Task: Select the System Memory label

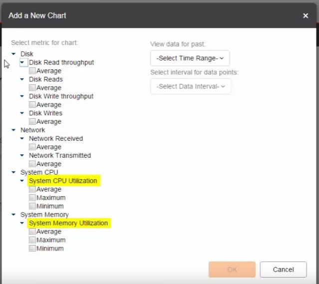Action: (x=44, y=215)
